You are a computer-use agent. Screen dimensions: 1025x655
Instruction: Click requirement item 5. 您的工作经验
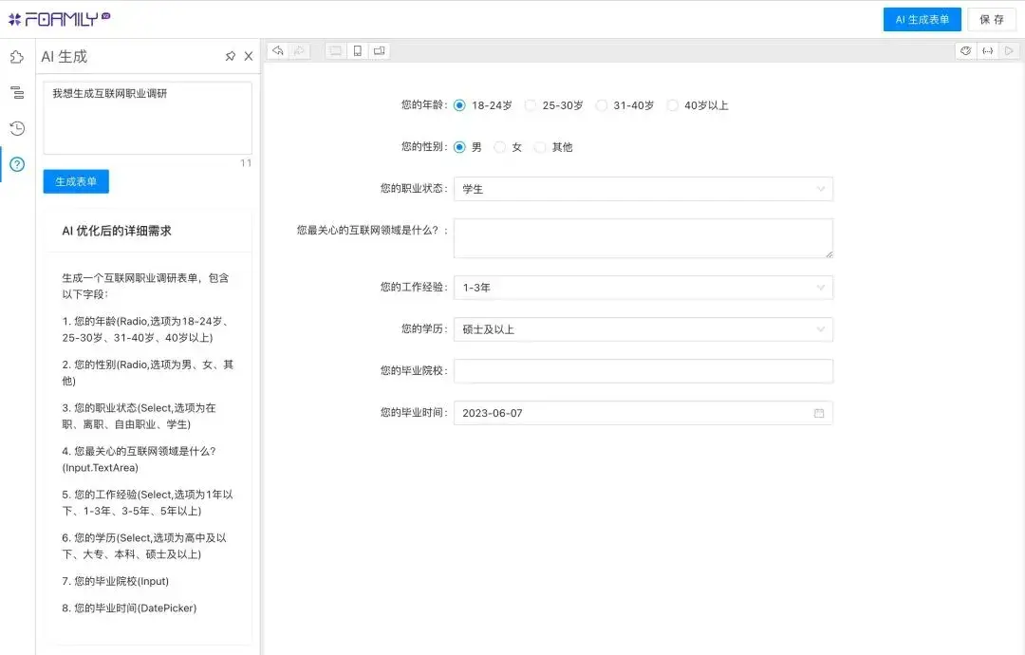[148, 503]
